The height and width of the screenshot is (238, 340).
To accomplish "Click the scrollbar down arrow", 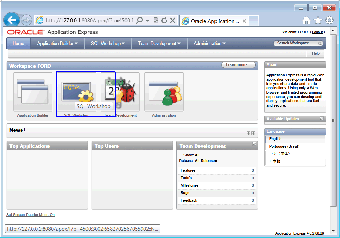I will tap(333, 231).
